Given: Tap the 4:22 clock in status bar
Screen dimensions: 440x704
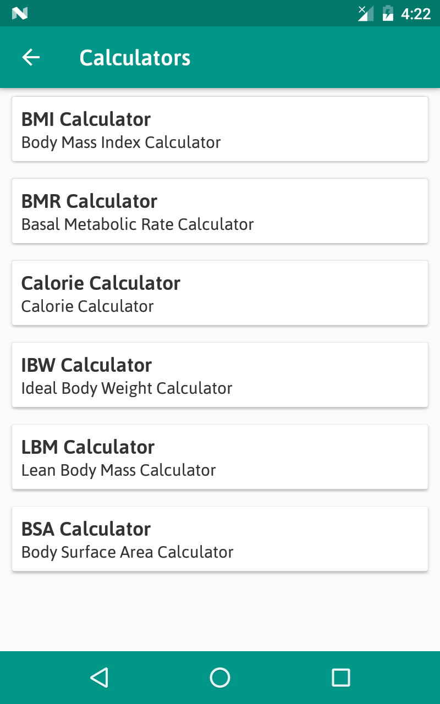Looking at the screenshot, I should (416, 13).
